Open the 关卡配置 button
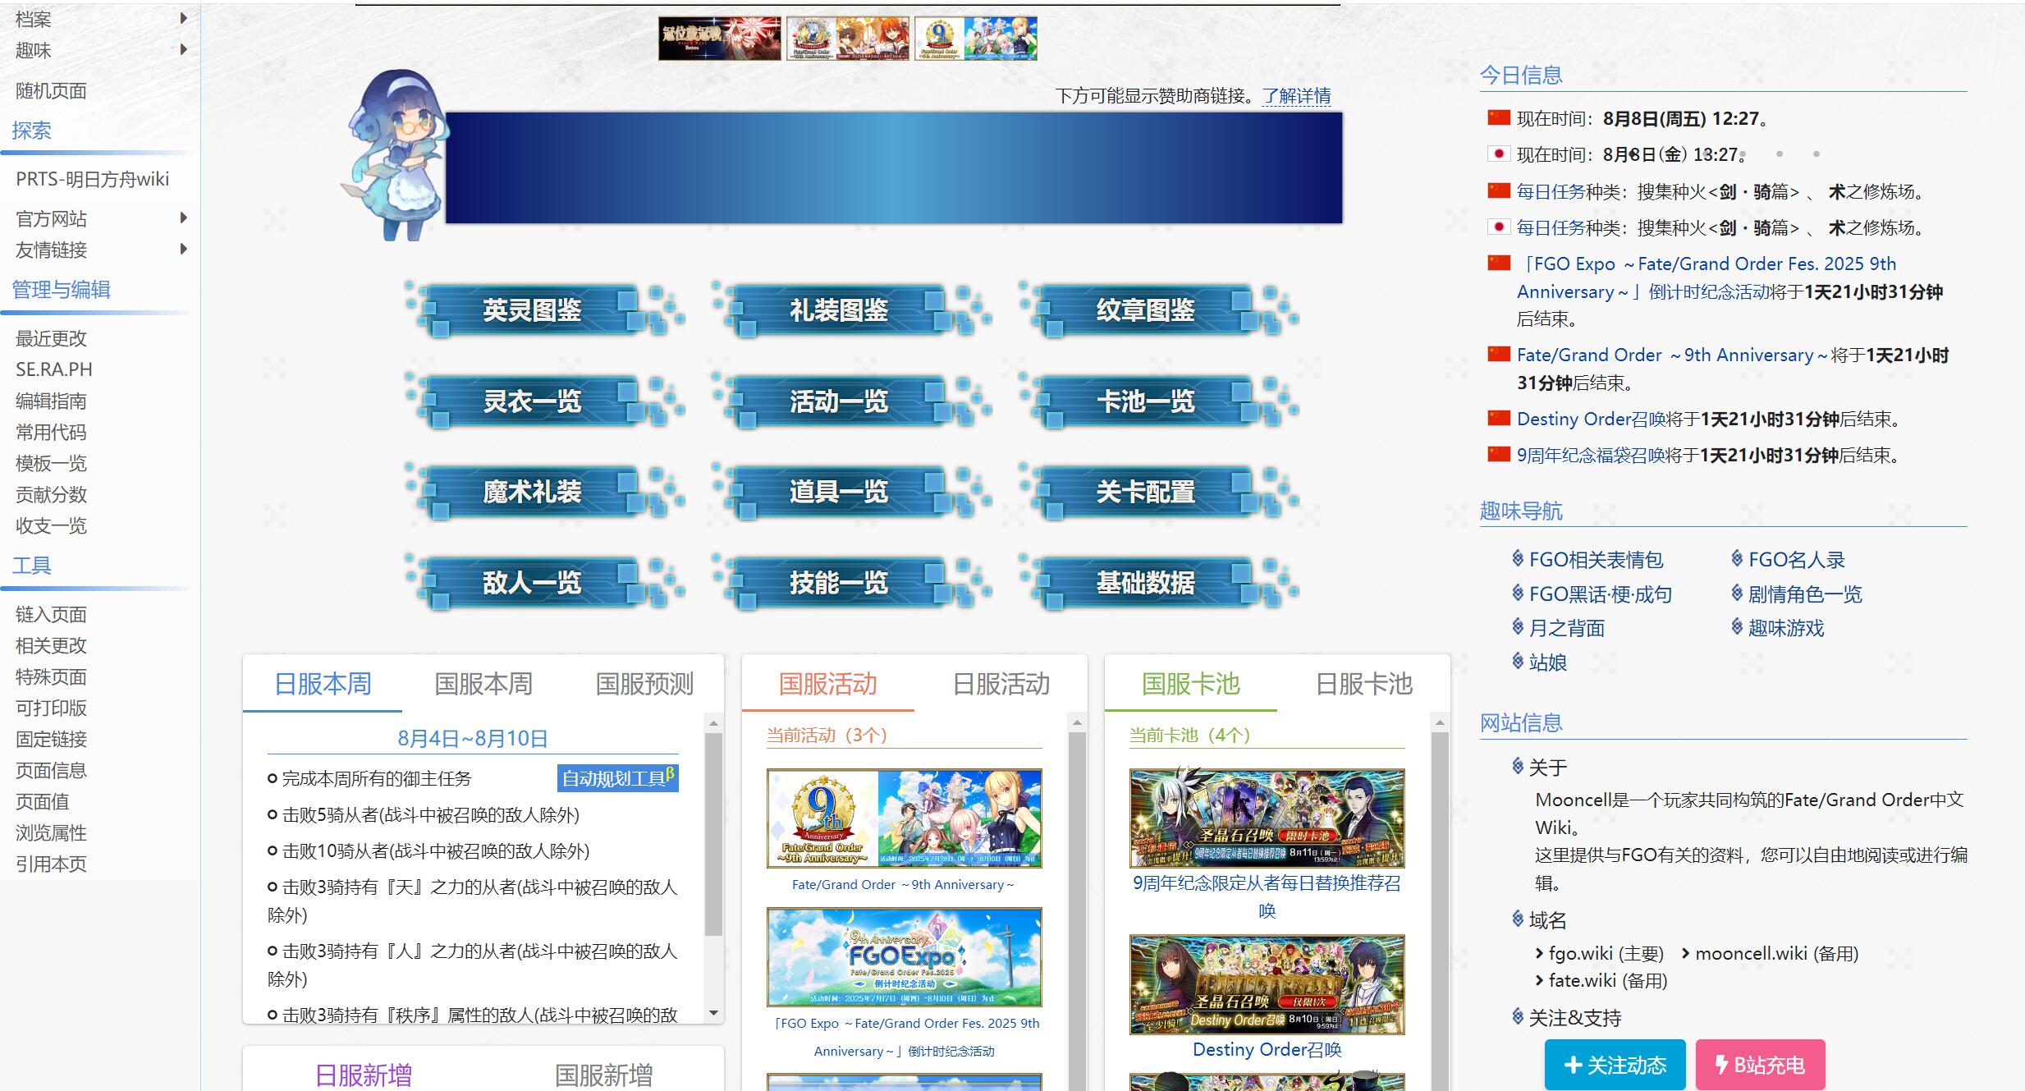The image size is (2025, 1091). [x=1158, y=491]
